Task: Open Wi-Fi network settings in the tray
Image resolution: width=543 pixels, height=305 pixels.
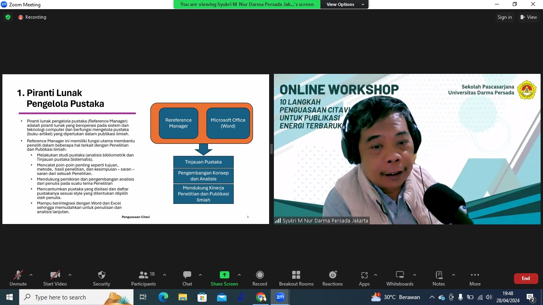Action: click(480, 297)
